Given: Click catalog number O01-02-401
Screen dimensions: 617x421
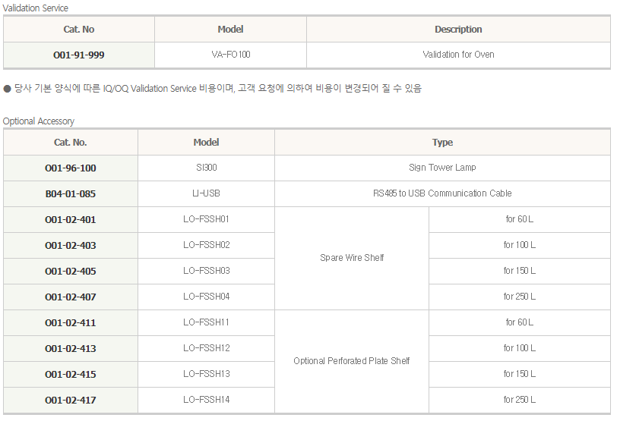Looking at the screenshot, I should pyautogui.click(x=71, y=220).
